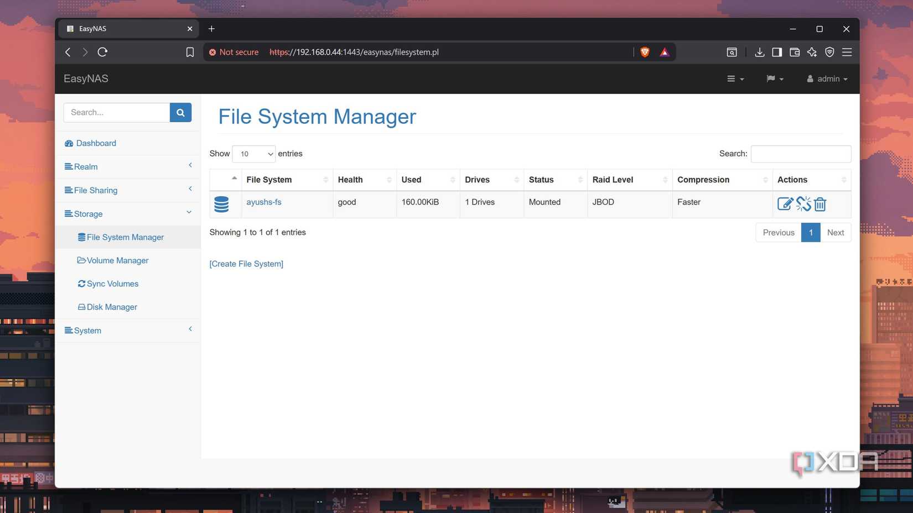Click the EasyNAS brand title
913x513 pixels.
pyautogui.click(x=86, y=78)
